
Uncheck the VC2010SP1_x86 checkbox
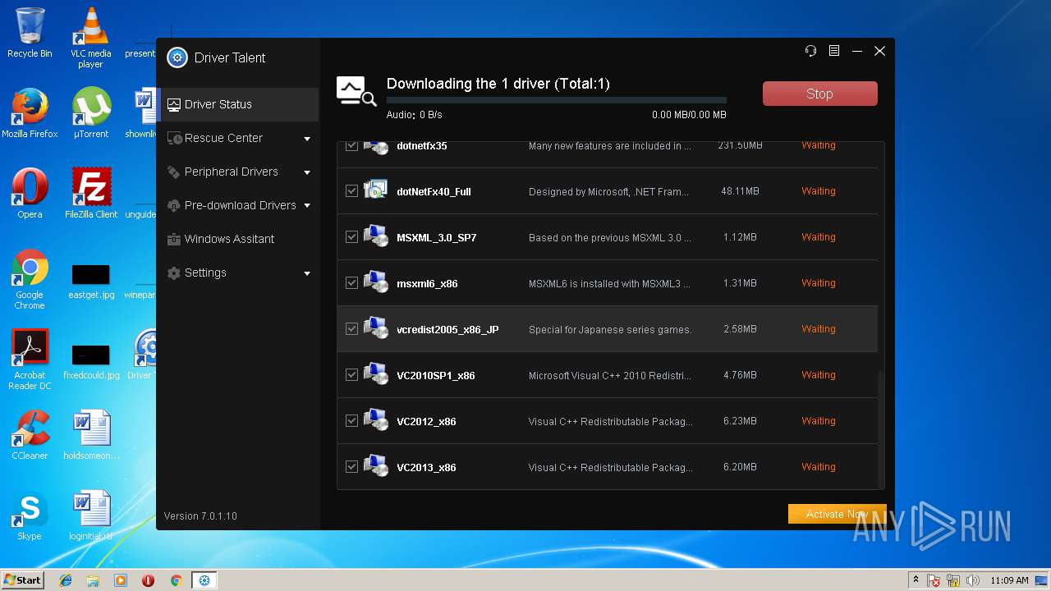[351, 374]
